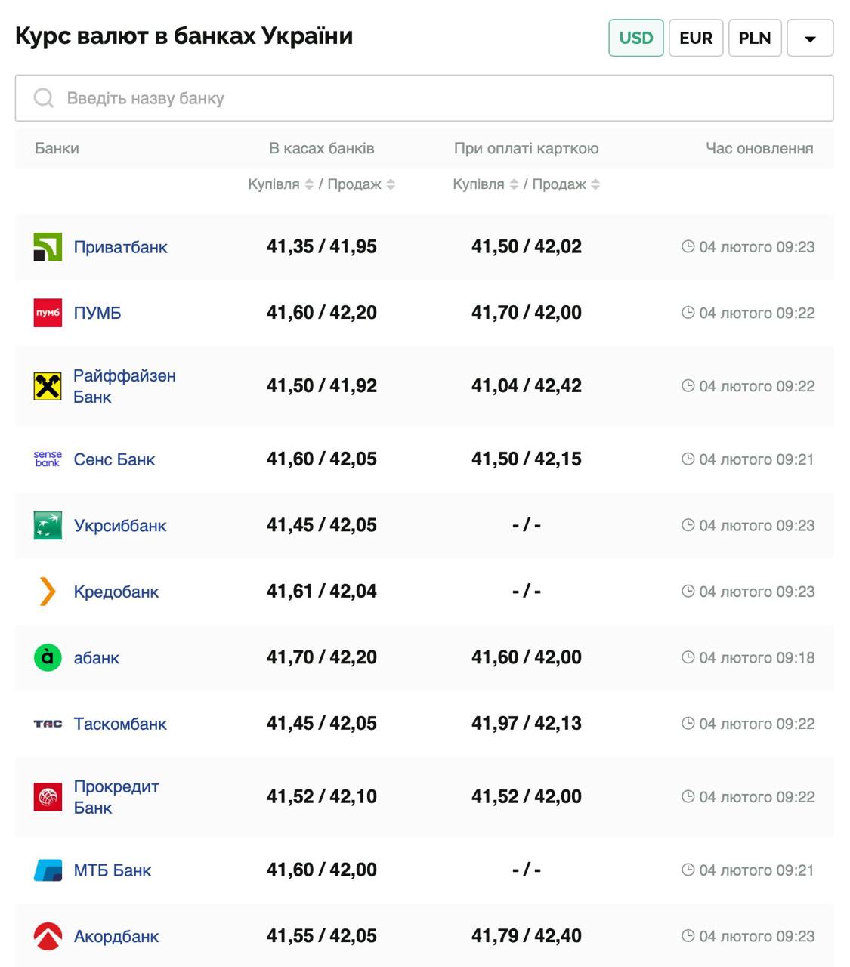Screen dimensions: 850x967
Task: Switch currency to EUR
Action: 695,38
